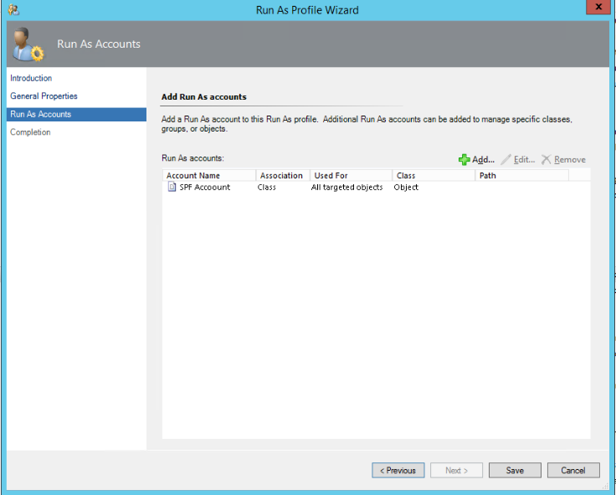Open the Introduction wizard step
This screenshot has width=616, height=495.
(31, 78)
